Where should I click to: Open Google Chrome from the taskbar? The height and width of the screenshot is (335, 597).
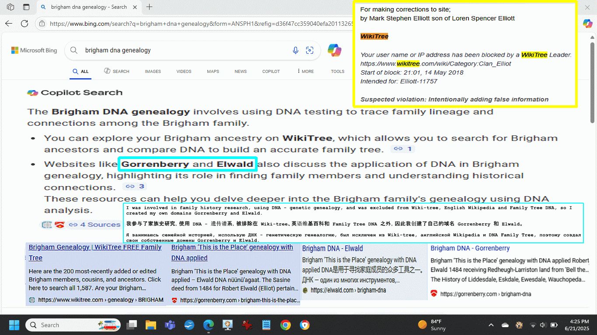(x=286, y=325)
